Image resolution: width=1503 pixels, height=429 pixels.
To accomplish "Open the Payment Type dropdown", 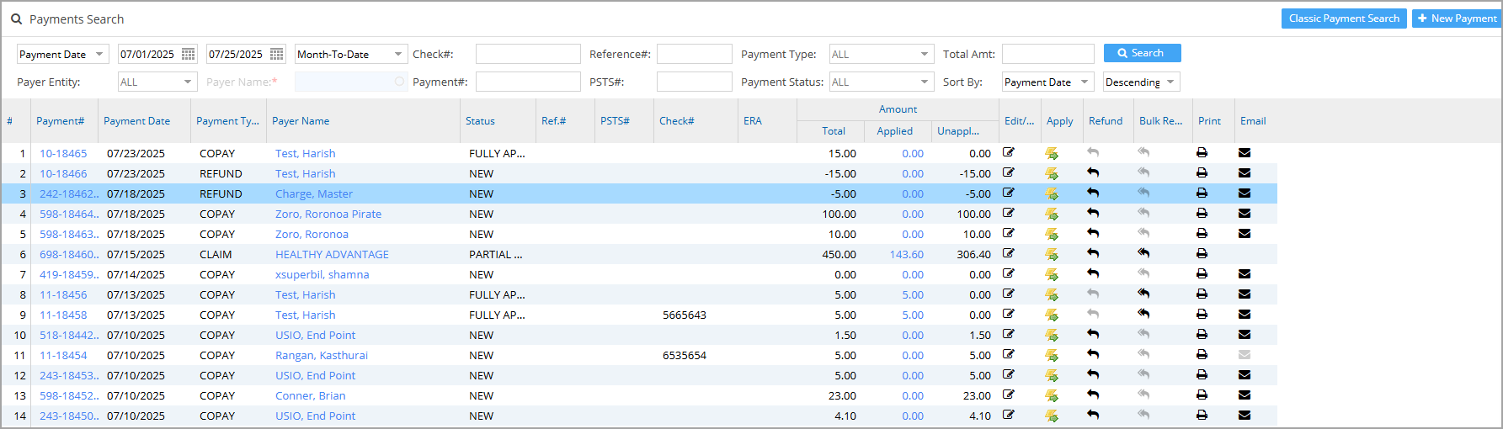I will (x=882, y=54).
